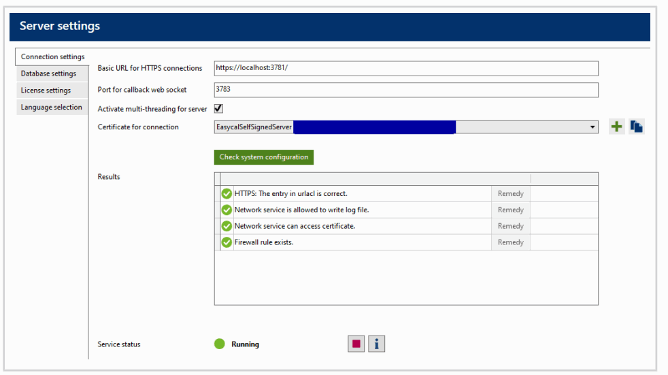
Task: Select the EasycalSelfSignedServer certificate combo box
Action: coord(406,127)
